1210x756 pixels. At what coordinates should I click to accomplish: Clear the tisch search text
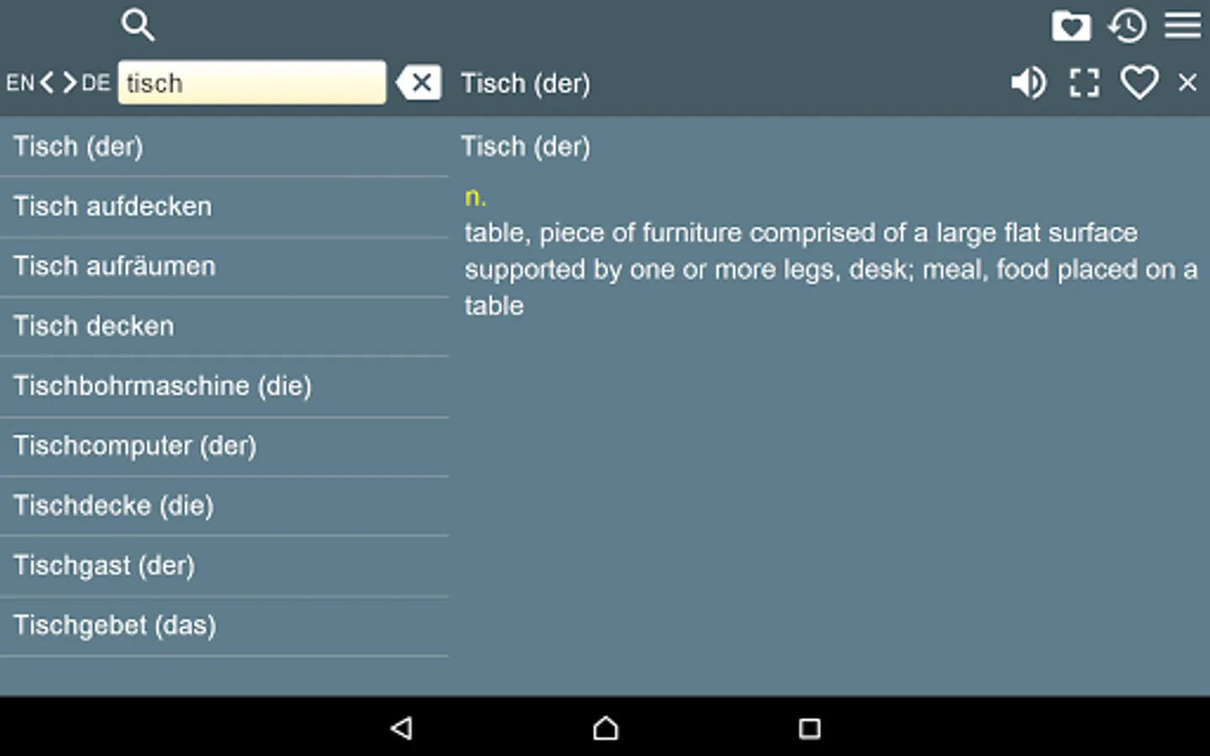[418, 82]
